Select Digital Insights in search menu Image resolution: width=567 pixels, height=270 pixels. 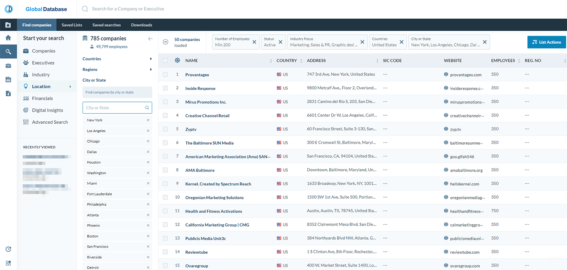coord(47,110)
